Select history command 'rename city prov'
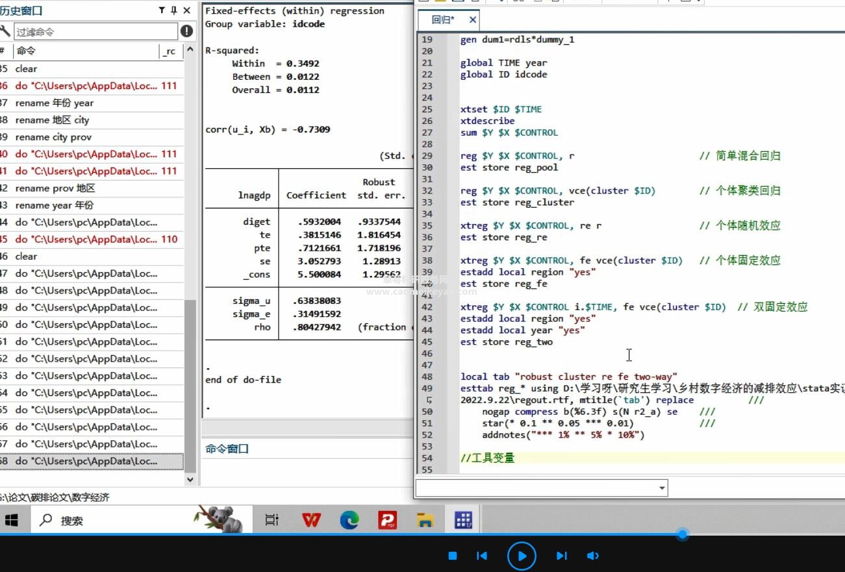This screenshot has height=572, width=845. 53,137
